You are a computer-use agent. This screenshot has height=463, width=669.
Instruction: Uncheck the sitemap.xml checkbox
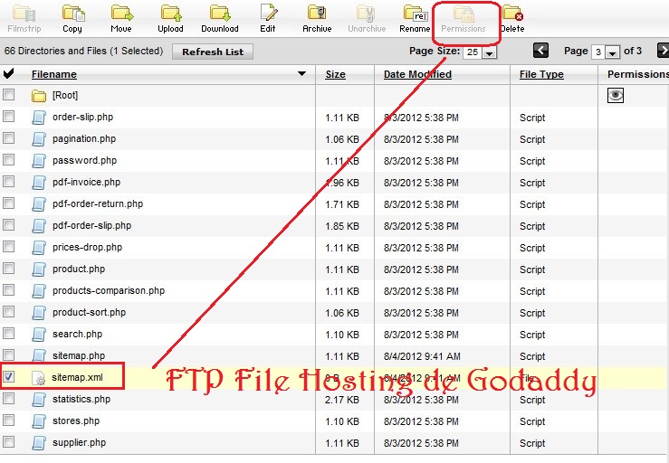click(x=8, y=376)
